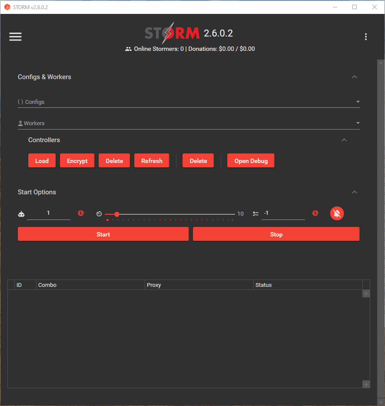Click the Load button
Viewport: 385px width, 406px height.
point(42,160)
